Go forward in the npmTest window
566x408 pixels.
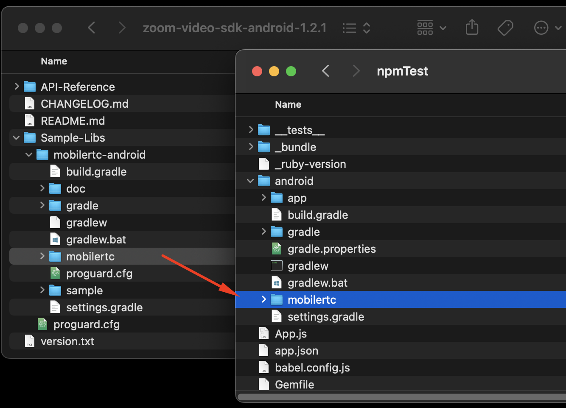coord(356,71)
